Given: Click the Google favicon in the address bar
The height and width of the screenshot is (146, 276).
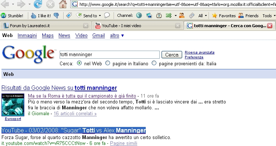Looking at the screenshot, I should (75, 4).
